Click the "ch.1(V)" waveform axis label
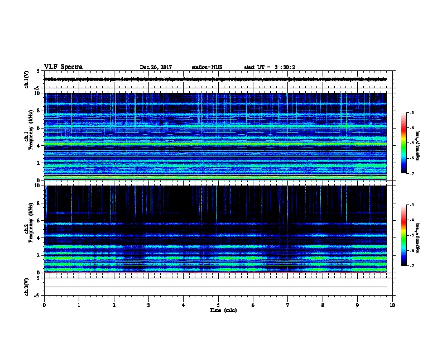Screen dimensions: 442x342 coord(27,79)
